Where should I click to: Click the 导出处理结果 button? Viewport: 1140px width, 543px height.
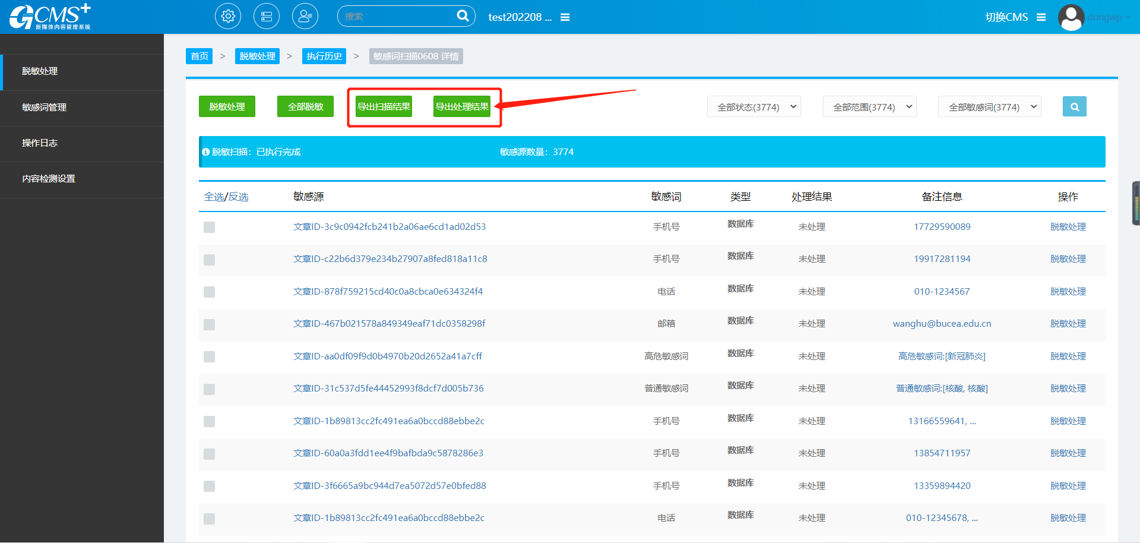pyautogui.click(x=462, y=107)
